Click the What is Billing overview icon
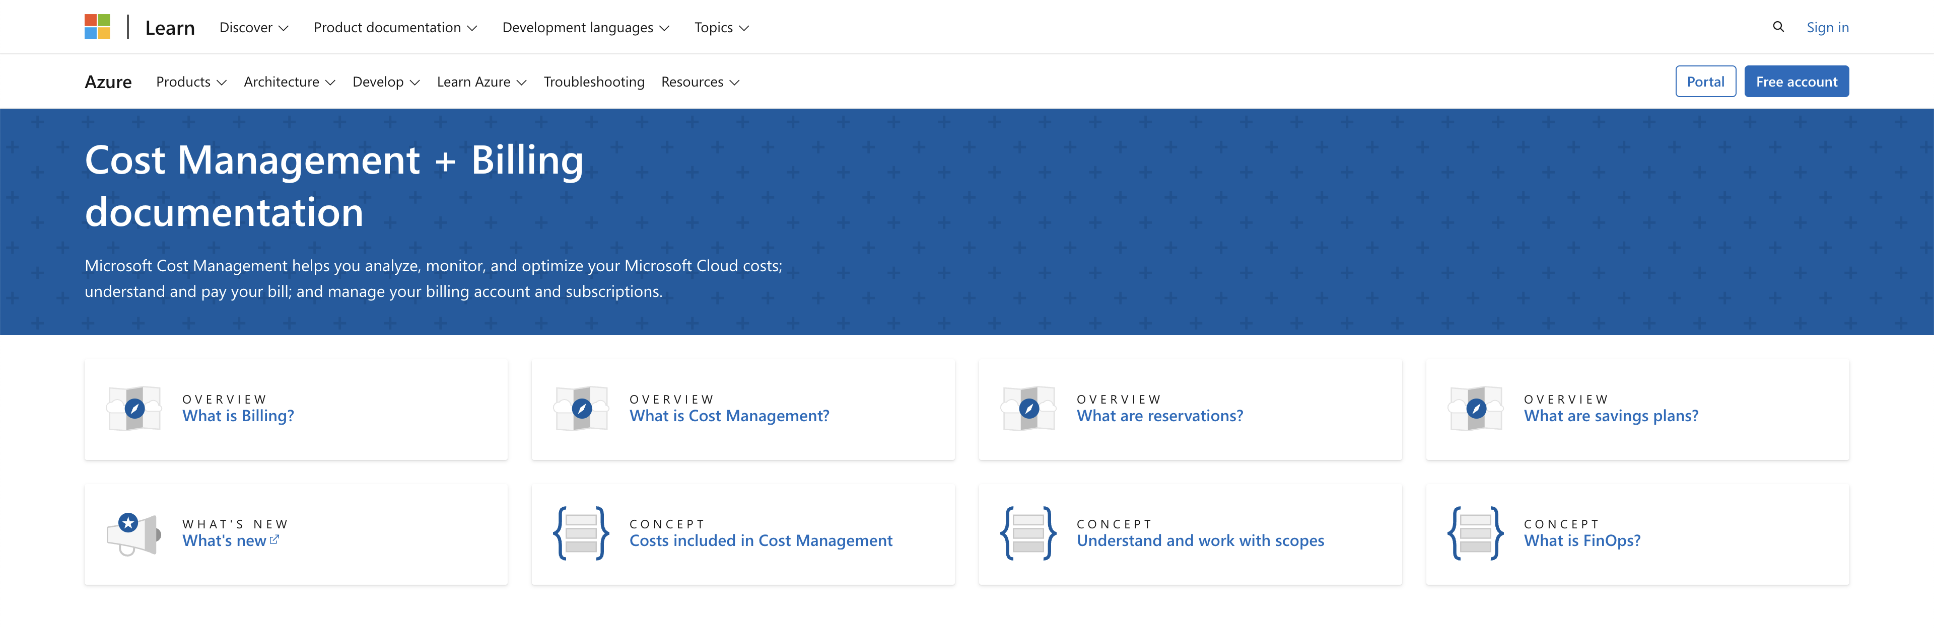This screenshot has height=628, width=1934. click(134, 408)
